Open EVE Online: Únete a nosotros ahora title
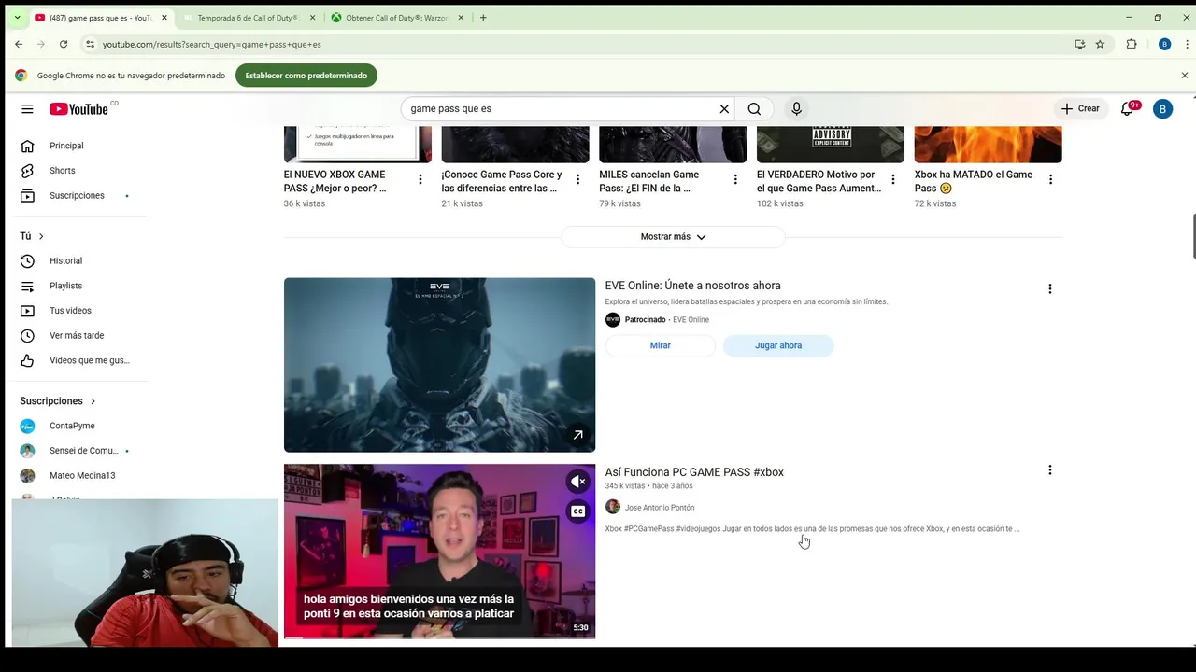Viewport: 1196px width, 672px height. (x=692, y=286)
